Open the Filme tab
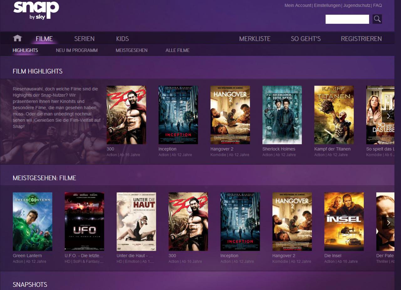The height and width of the screenshot is (290, 401). click(44, 39)
